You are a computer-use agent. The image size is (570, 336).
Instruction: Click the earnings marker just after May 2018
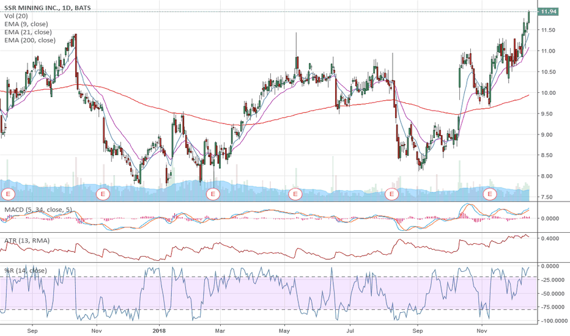[x=295, y=194]
